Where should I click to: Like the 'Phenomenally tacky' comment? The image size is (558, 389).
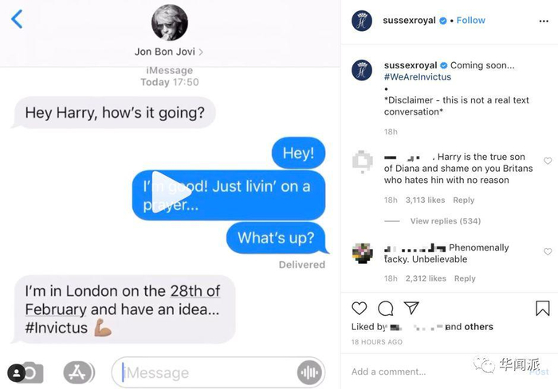pyautogui.click(x=548, y=251)
